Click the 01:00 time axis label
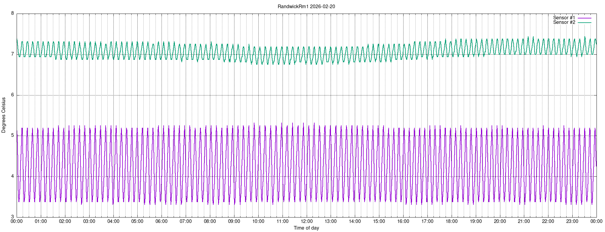This screenshot has width=605, height=232. 41,221
